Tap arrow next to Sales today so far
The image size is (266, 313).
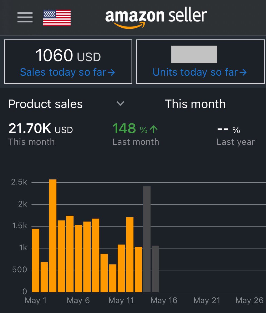pyautogui.click(x=111, y=72)
